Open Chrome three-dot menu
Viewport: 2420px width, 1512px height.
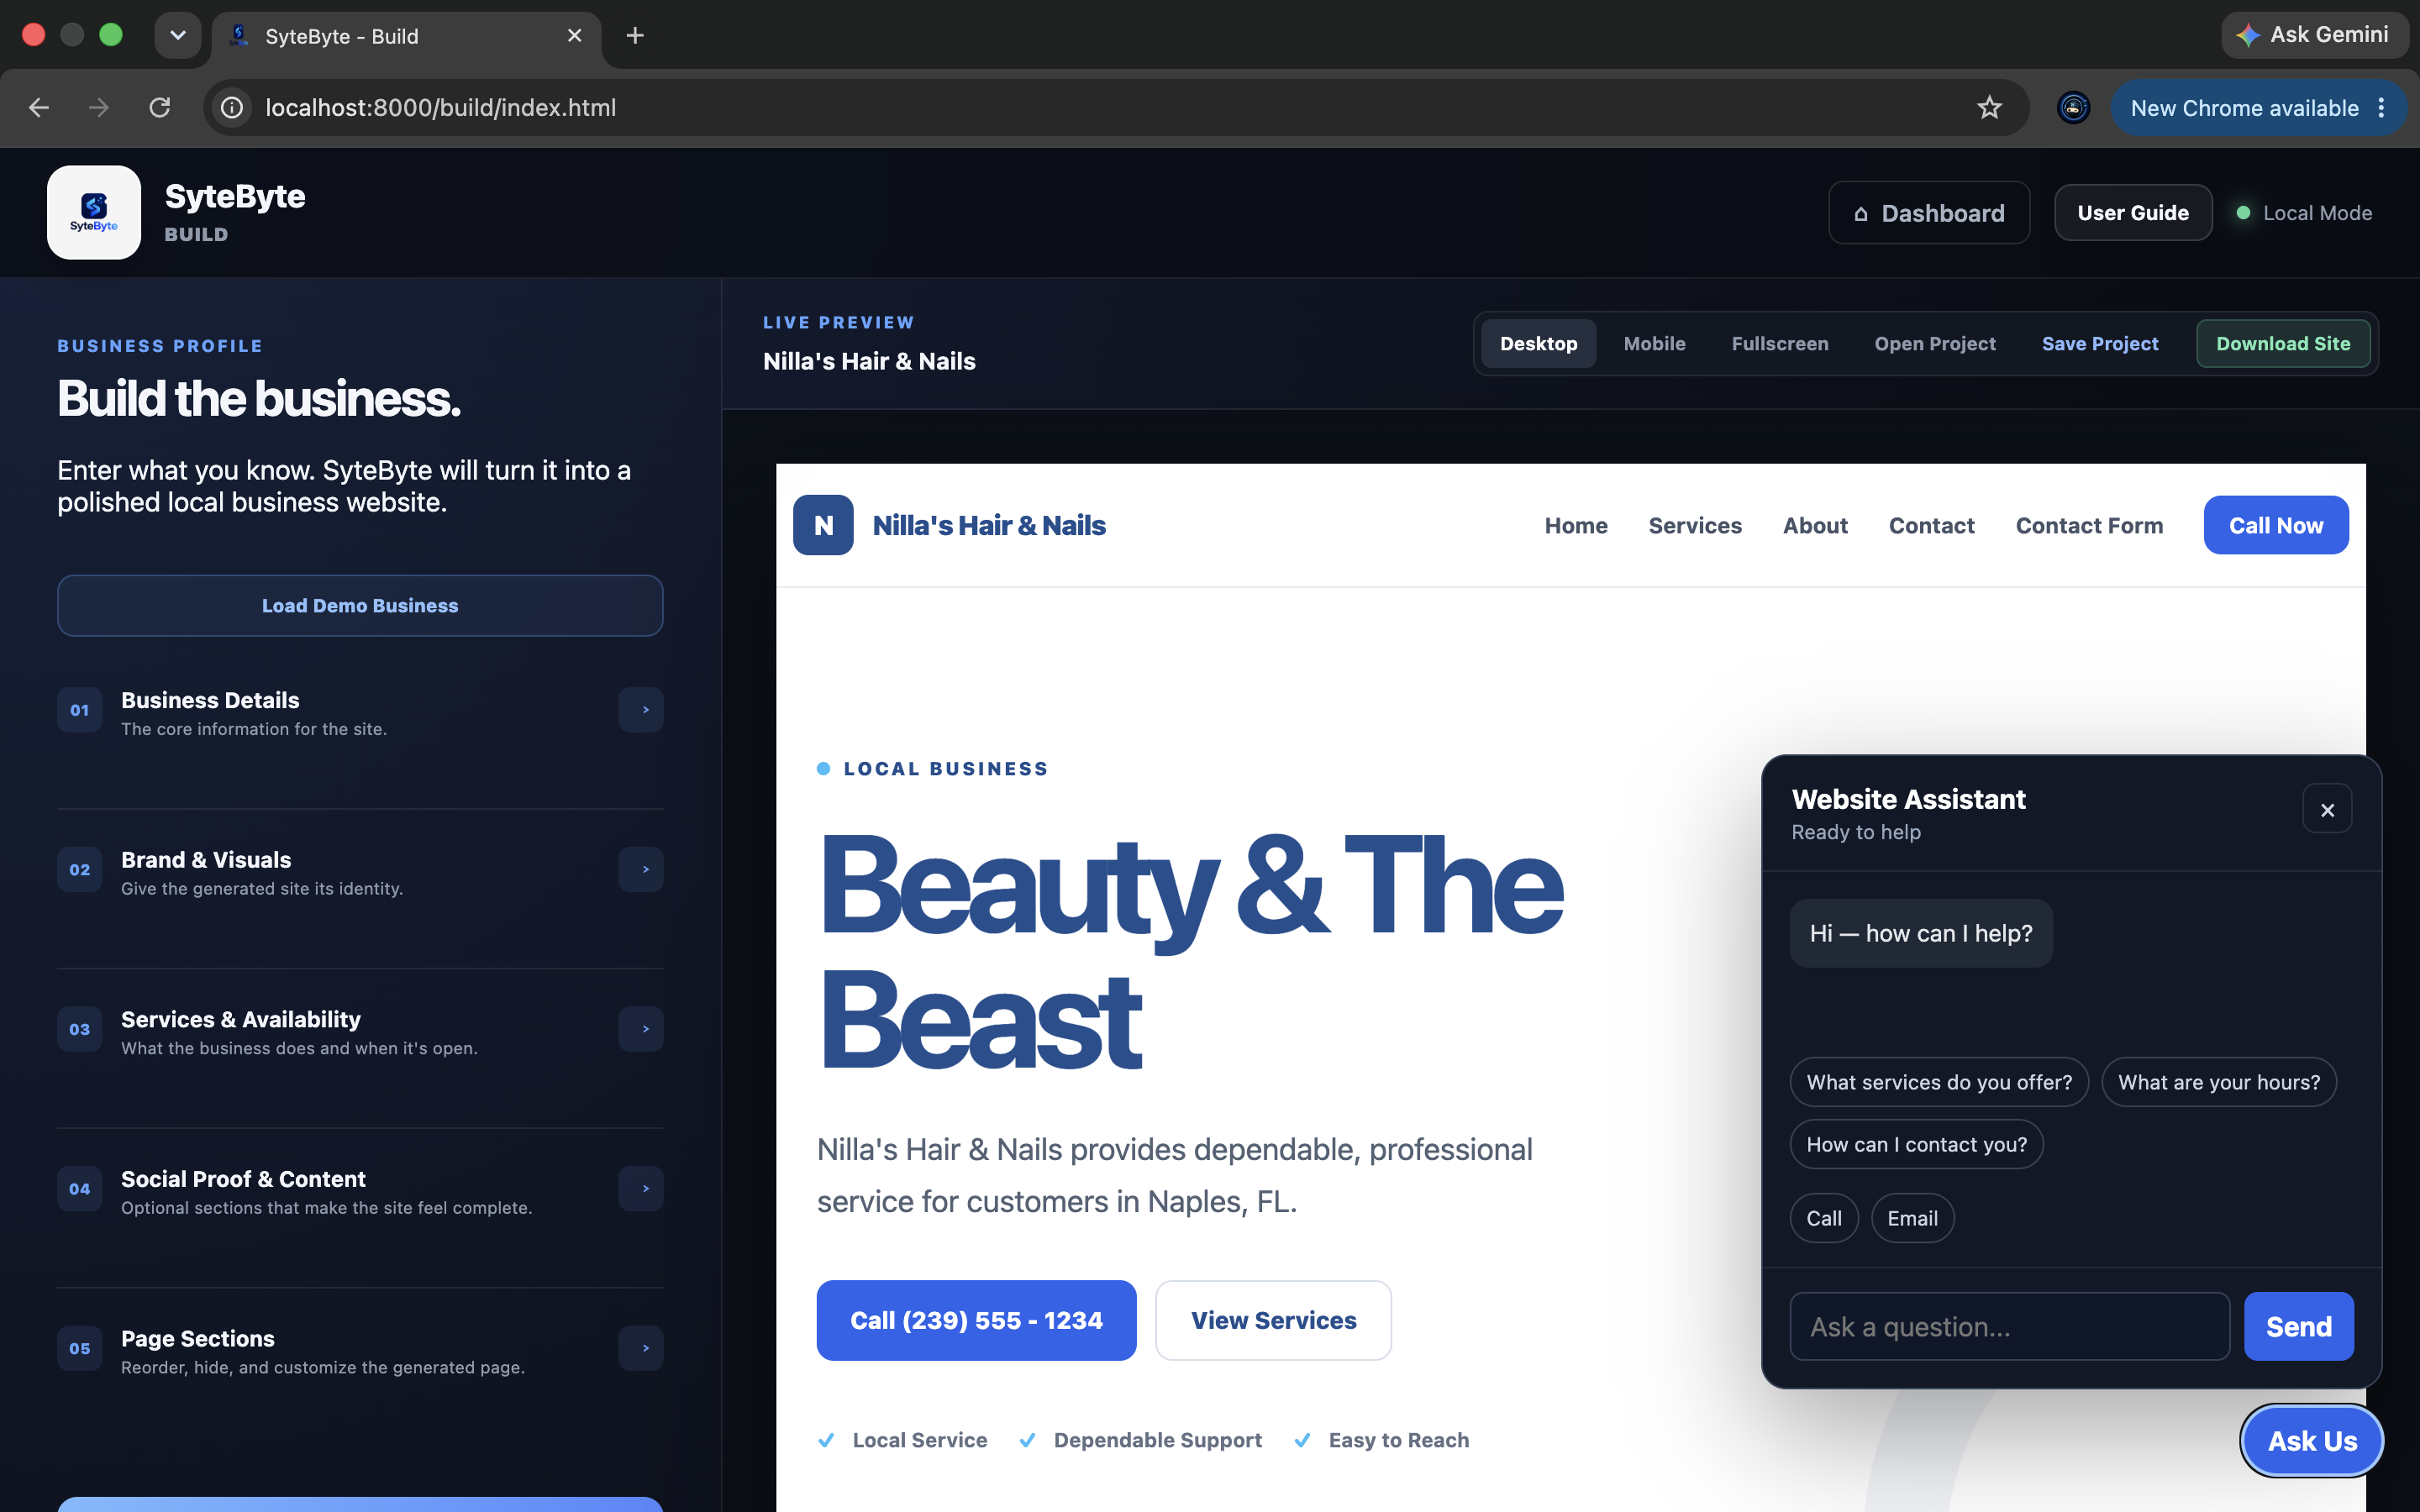[2382, 108]
